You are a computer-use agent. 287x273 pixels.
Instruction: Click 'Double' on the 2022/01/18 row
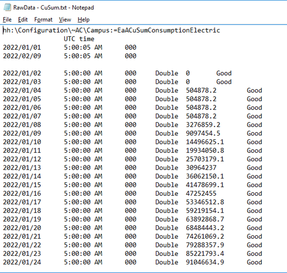167,211
